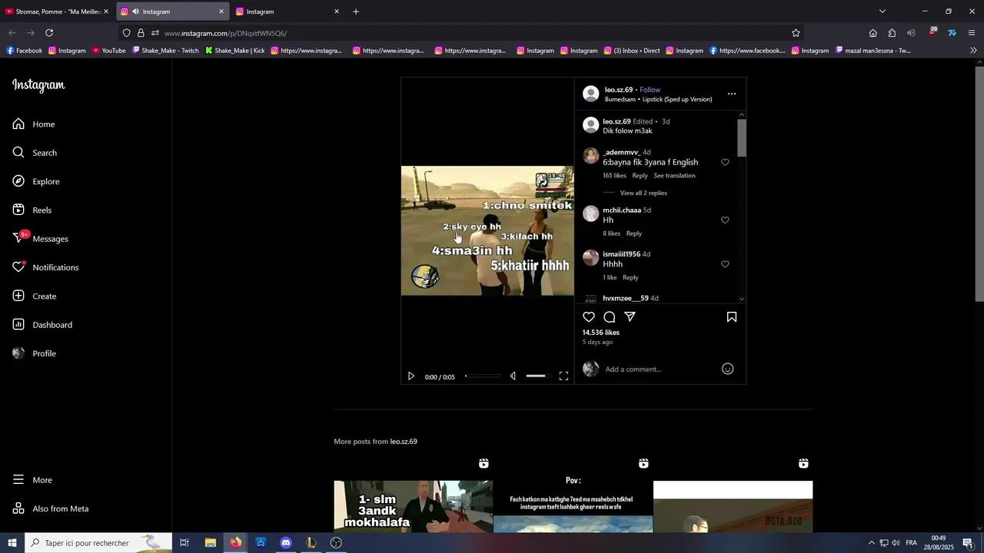Reply to ismaiiil1956 comment

pos(630,277)
